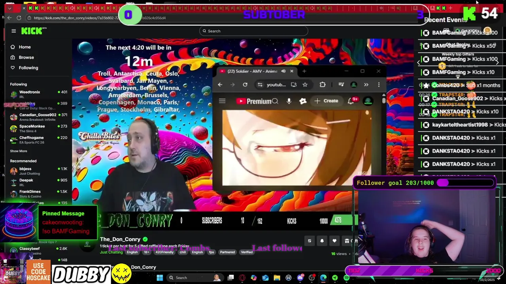Click the Kick logo

click(x=34, y=31)
